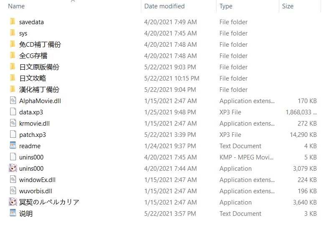Click the windowEx.dll file icon

coord(13,179)
